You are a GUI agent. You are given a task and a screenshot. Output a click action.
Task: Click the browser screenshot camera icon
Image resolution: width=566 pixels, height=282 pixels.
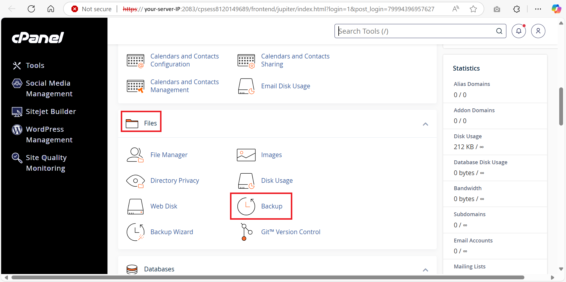497,9
